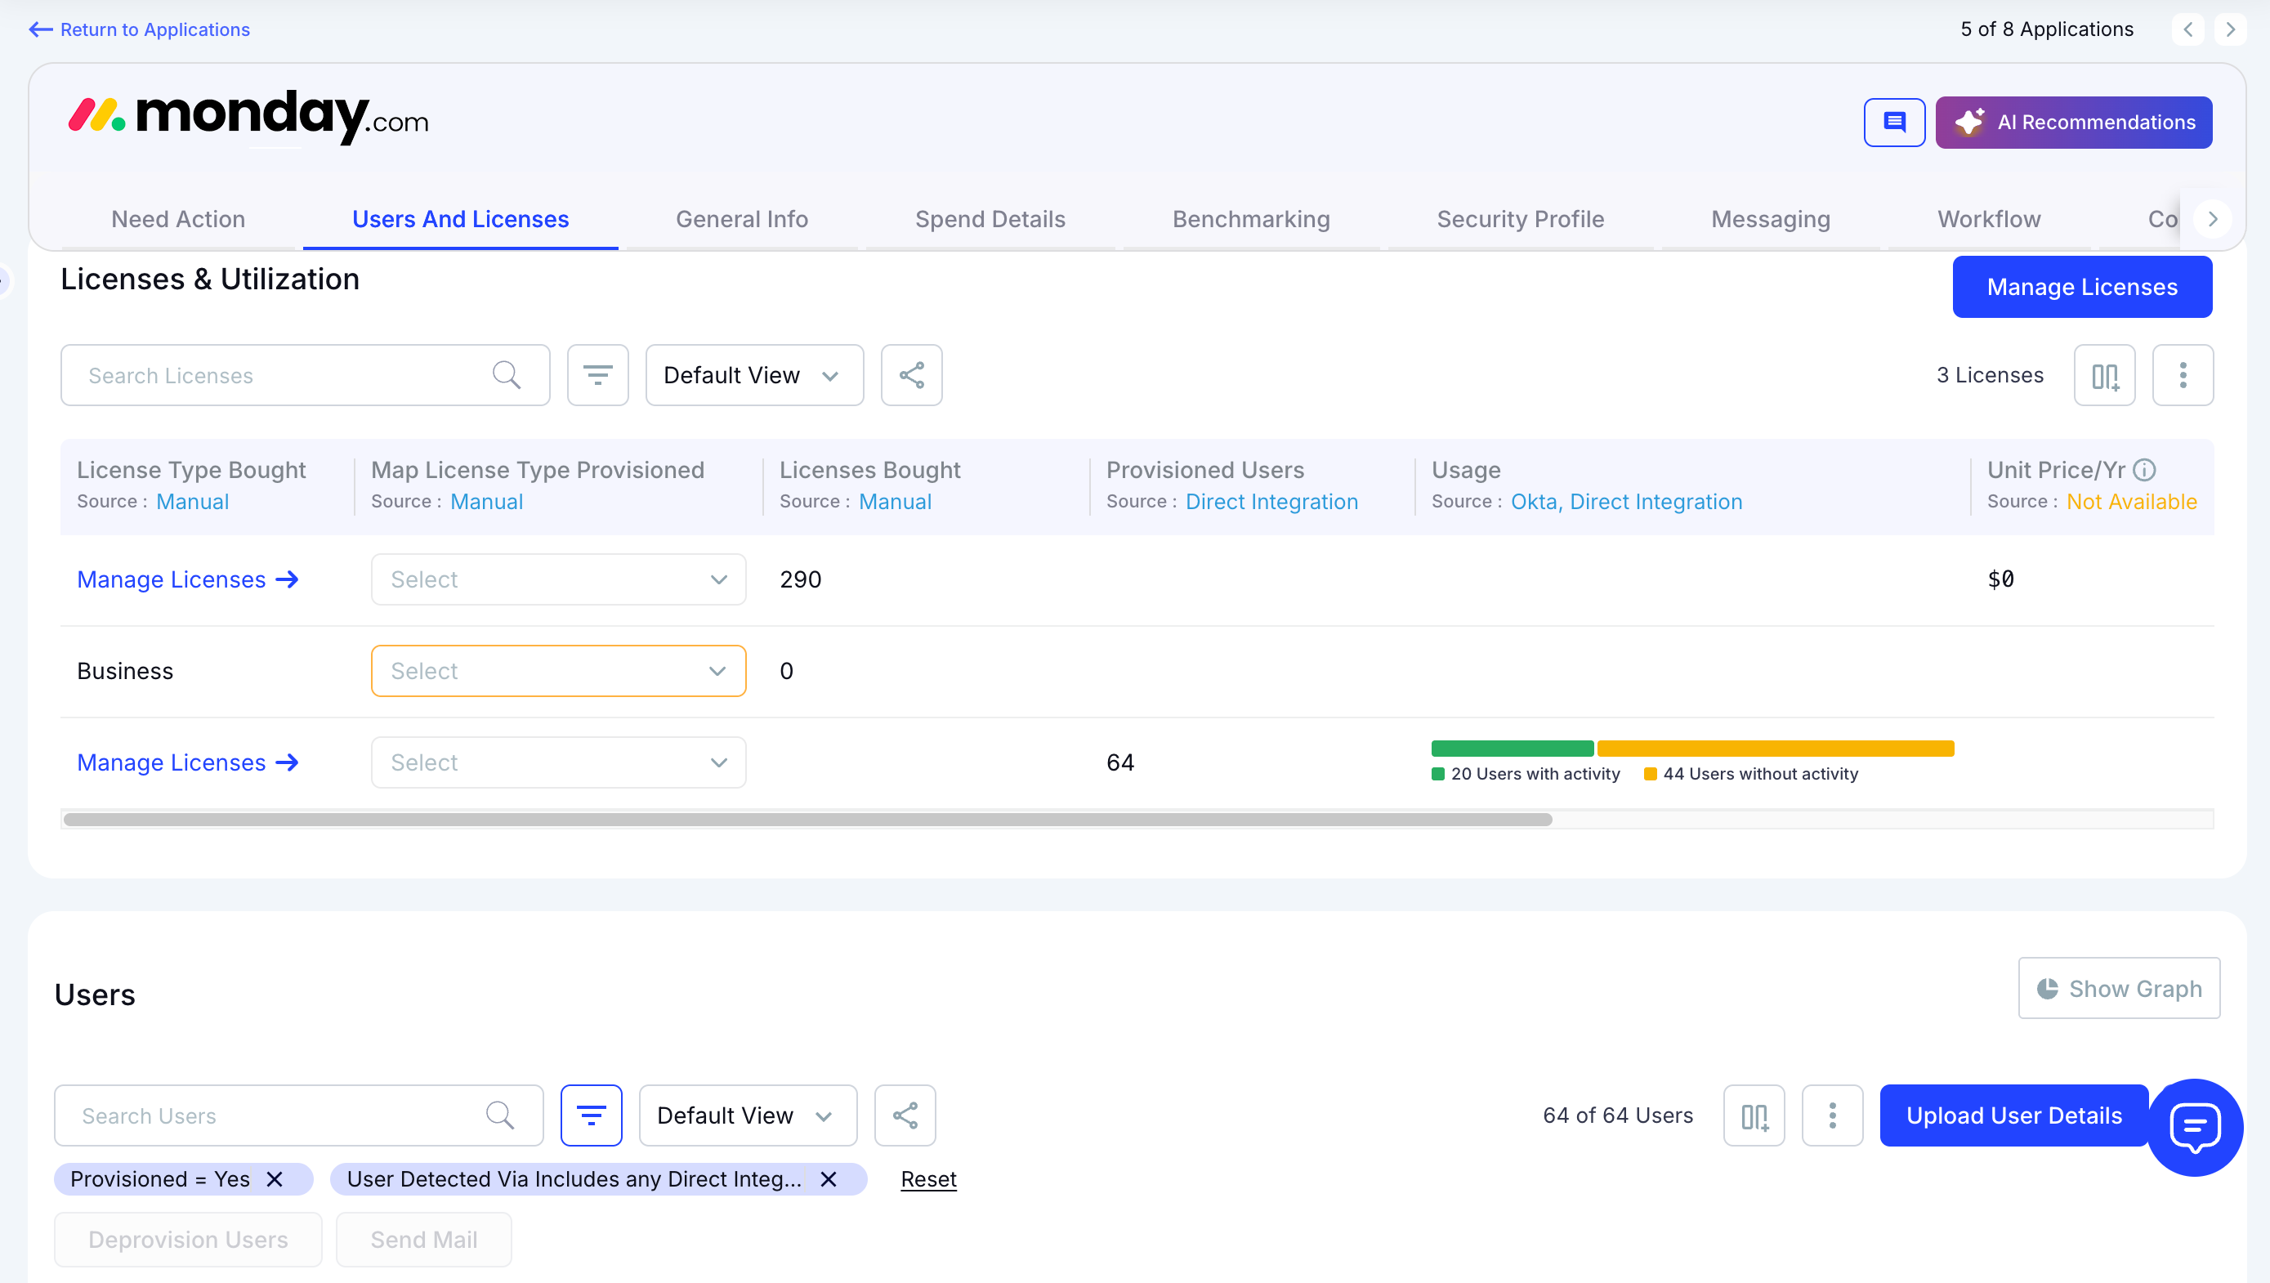Click the share icon in Users toolbar
This screenshot has height=1283, width=2270.
click(904, 1115)
